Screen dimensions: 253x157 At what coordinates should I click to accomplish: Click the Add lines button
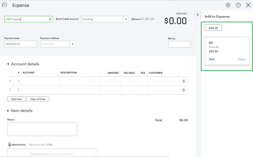[16, 99]
